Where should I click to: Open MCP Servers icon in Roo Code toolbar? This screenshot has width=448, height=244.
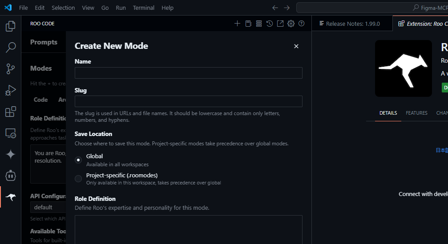[x=259, y=24]
